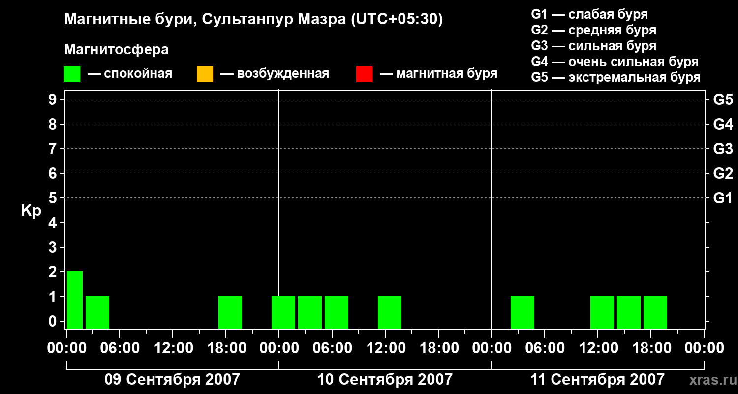Click the '06:00' time label for 09 Сентября
This screenshot has height=394, width=738.
pyautogui.click(x=120, y=348)
